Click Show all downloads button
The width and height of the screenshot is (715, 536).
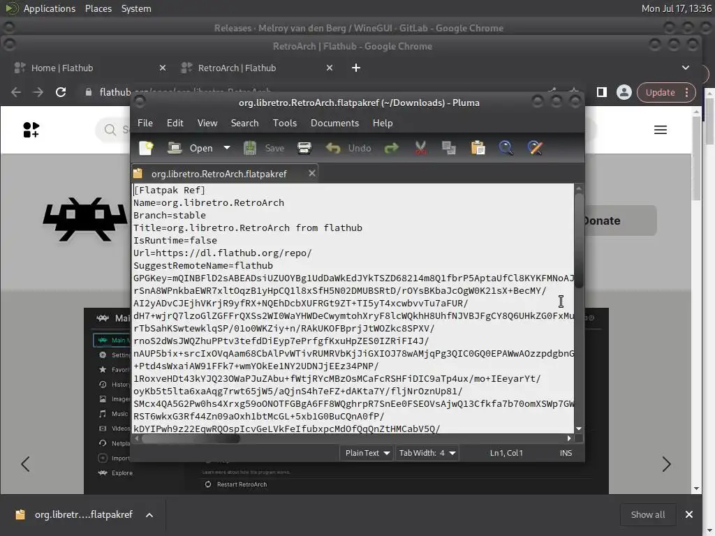[x=647, y=514]
